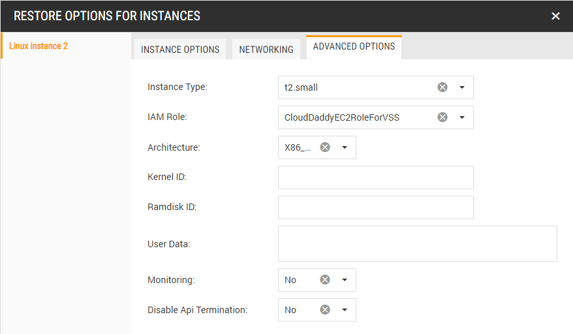The width and height of the screenshot is (573, 334).
Task: Open the Architecture dropdown arrow
Action: (344, 147)
